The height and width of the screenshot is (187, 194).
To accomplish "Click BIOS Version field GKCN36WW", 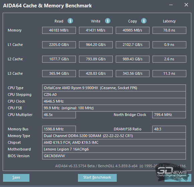I will tap(114, 156).
